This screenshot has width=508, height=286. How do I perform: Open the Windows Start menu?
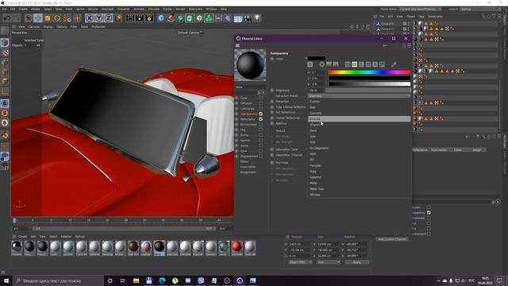point(6,280)
